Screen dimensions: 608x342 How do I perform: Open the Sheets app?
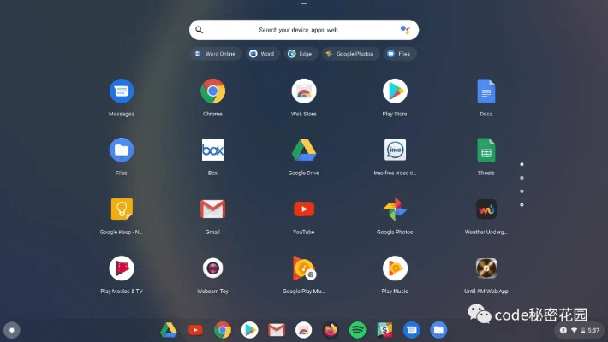coord(486,150)
